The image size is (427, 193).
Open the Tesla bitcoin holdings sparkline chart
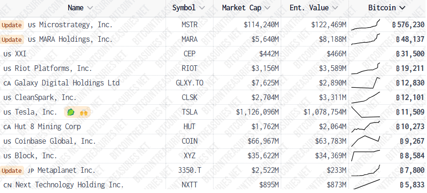(x=365, y=112)
